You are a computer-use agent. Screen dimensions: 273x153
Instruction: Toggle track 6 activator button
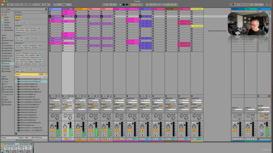click(x=116, y=130)
